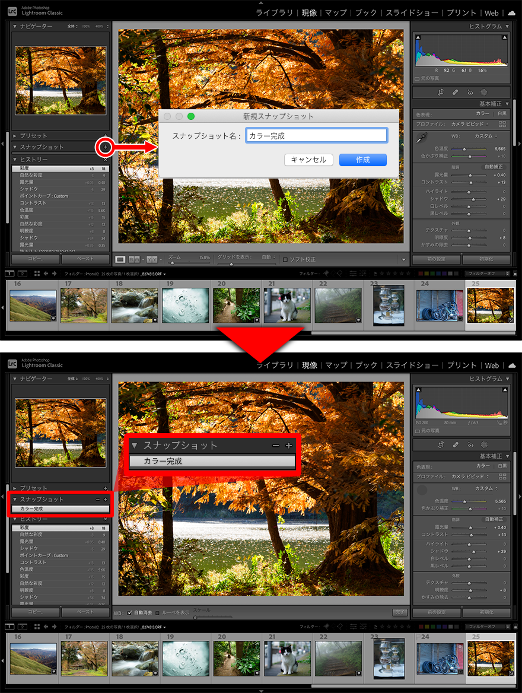Click the blue 作成 button
The image size is (522, 693).
point(362,160)
